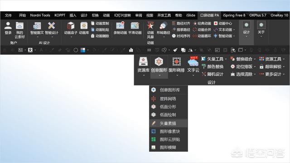This screenshot has width=290, height=163.
Task: Open 经典动画 star item
Action: pos(202,23)
